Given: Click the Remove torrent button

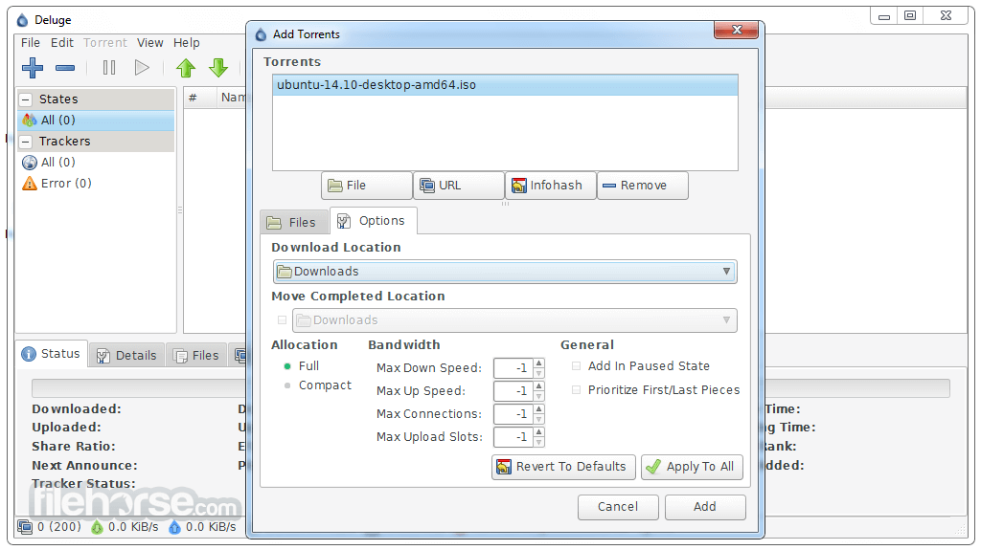Looking at the screenshot, I should [643, 186].
